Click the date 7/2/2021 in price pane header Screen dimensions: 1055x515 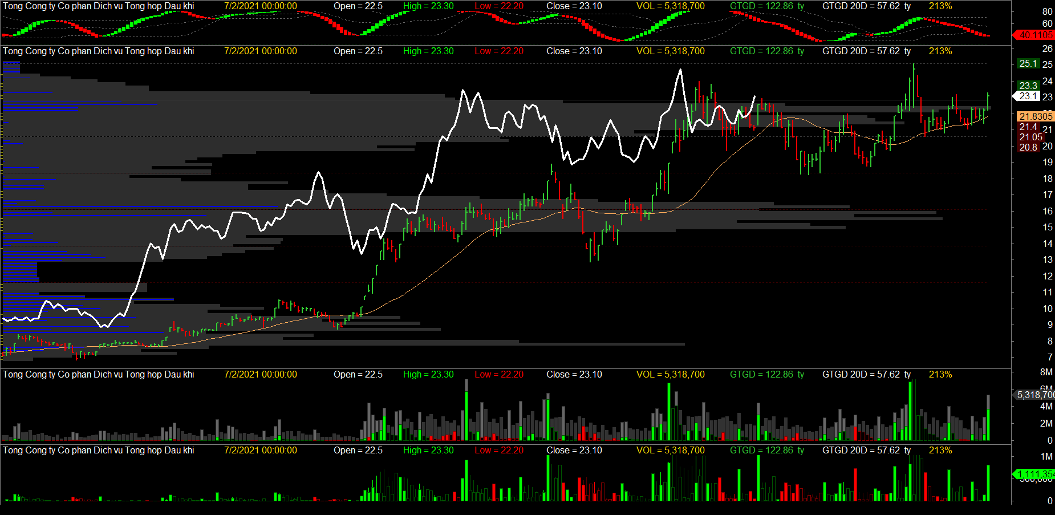click(x=260, y=51)
